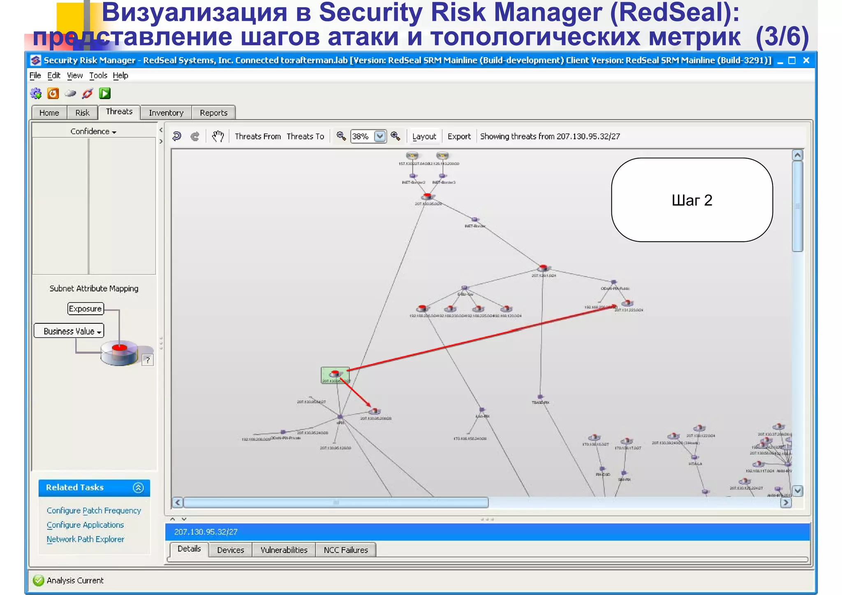Click the question mark help box

pyautogui.click(x=148, y=360)
